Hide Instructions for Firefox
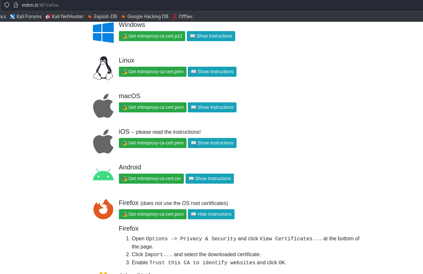Viewport: 423px width, 274px height. click(x=211, y=214)
